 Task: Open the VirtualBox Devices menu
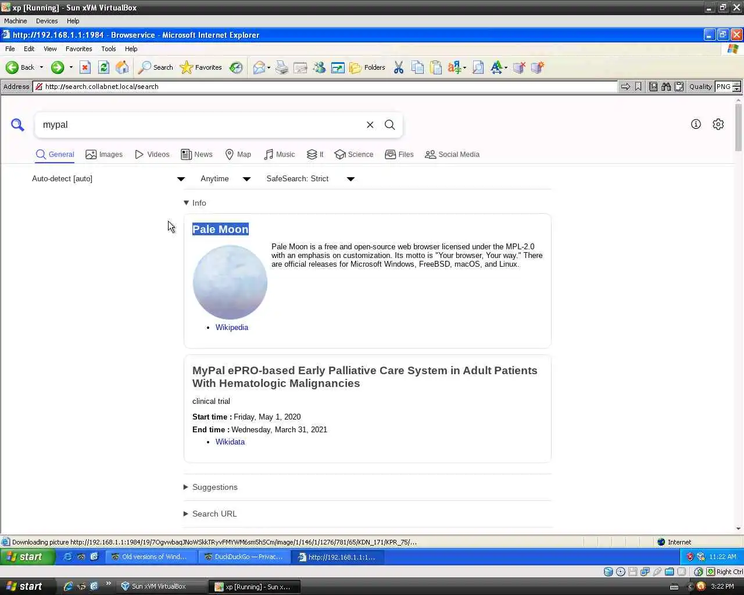pos(46,21)
